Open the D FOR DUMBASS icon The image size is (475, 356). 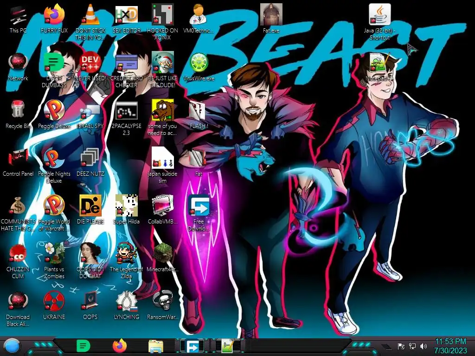(x=54, y=63)
